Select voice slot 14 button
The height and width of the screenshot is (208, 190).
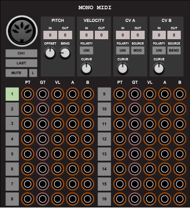coord(104,169)
